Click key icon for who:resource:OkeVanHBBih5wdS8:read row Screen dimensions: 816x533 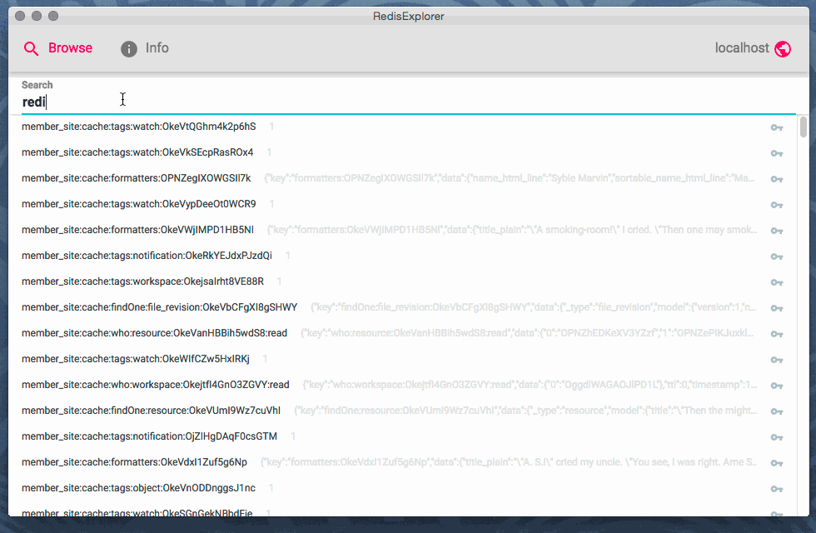tap(776, 334)
